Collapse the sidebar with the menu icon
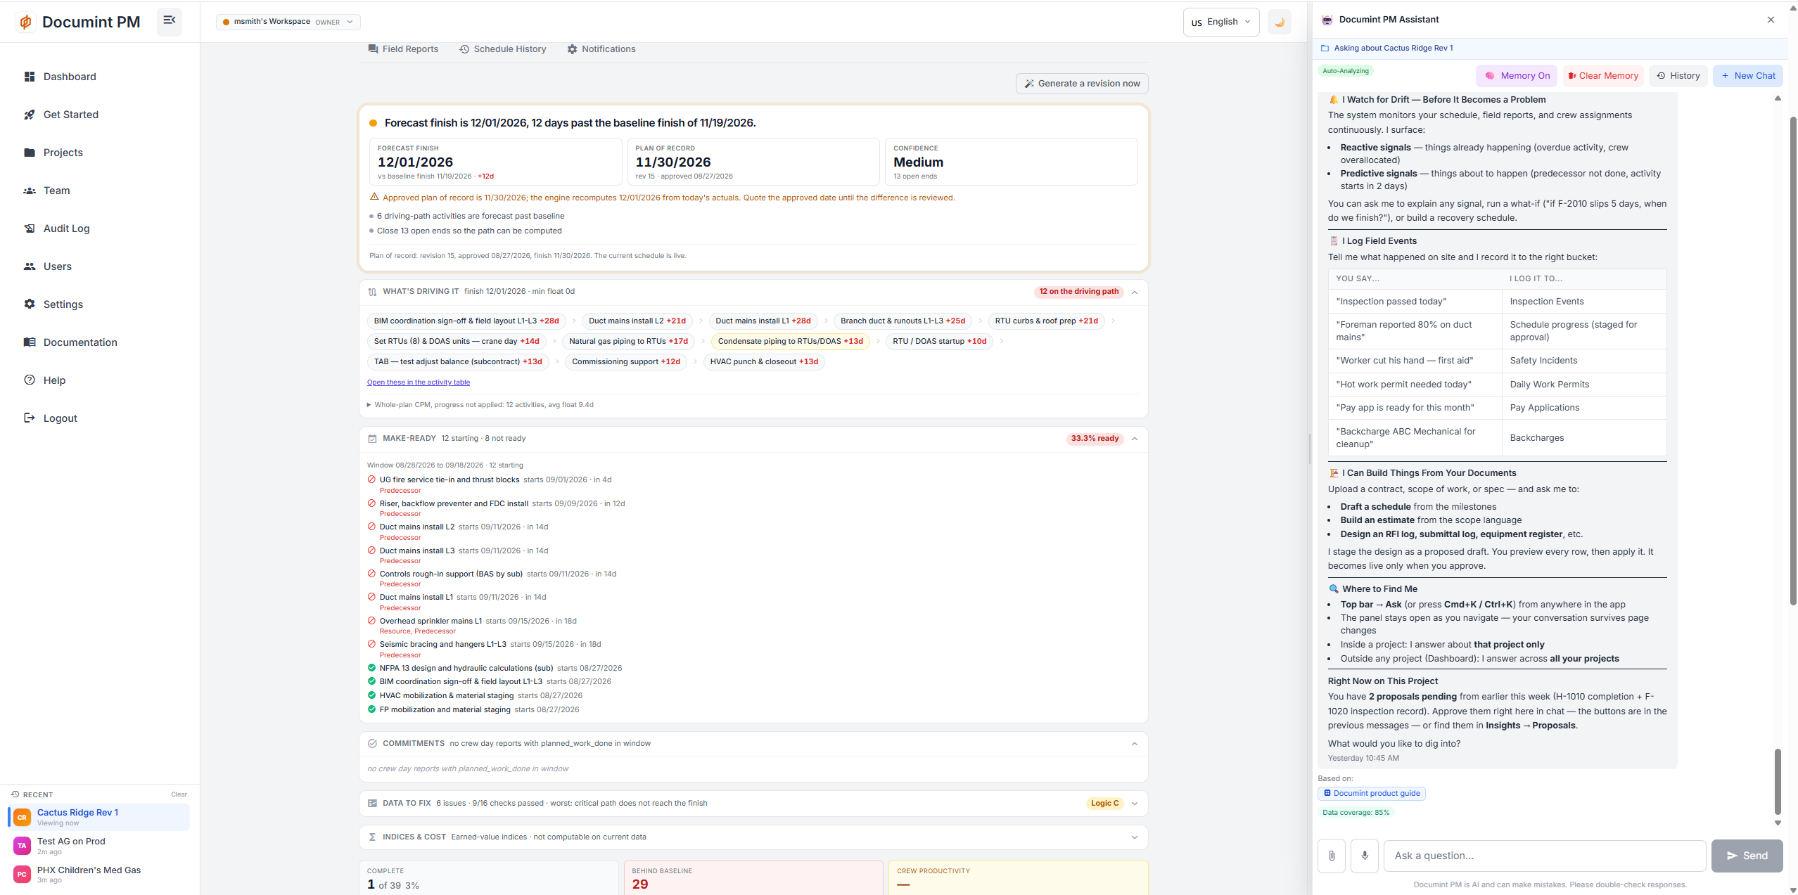This screenshot has width=1798, height=895. tap(170, 20)
